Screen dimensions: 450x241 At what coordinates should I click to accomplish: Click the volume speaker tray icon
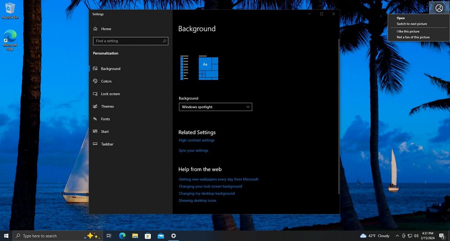416,236
